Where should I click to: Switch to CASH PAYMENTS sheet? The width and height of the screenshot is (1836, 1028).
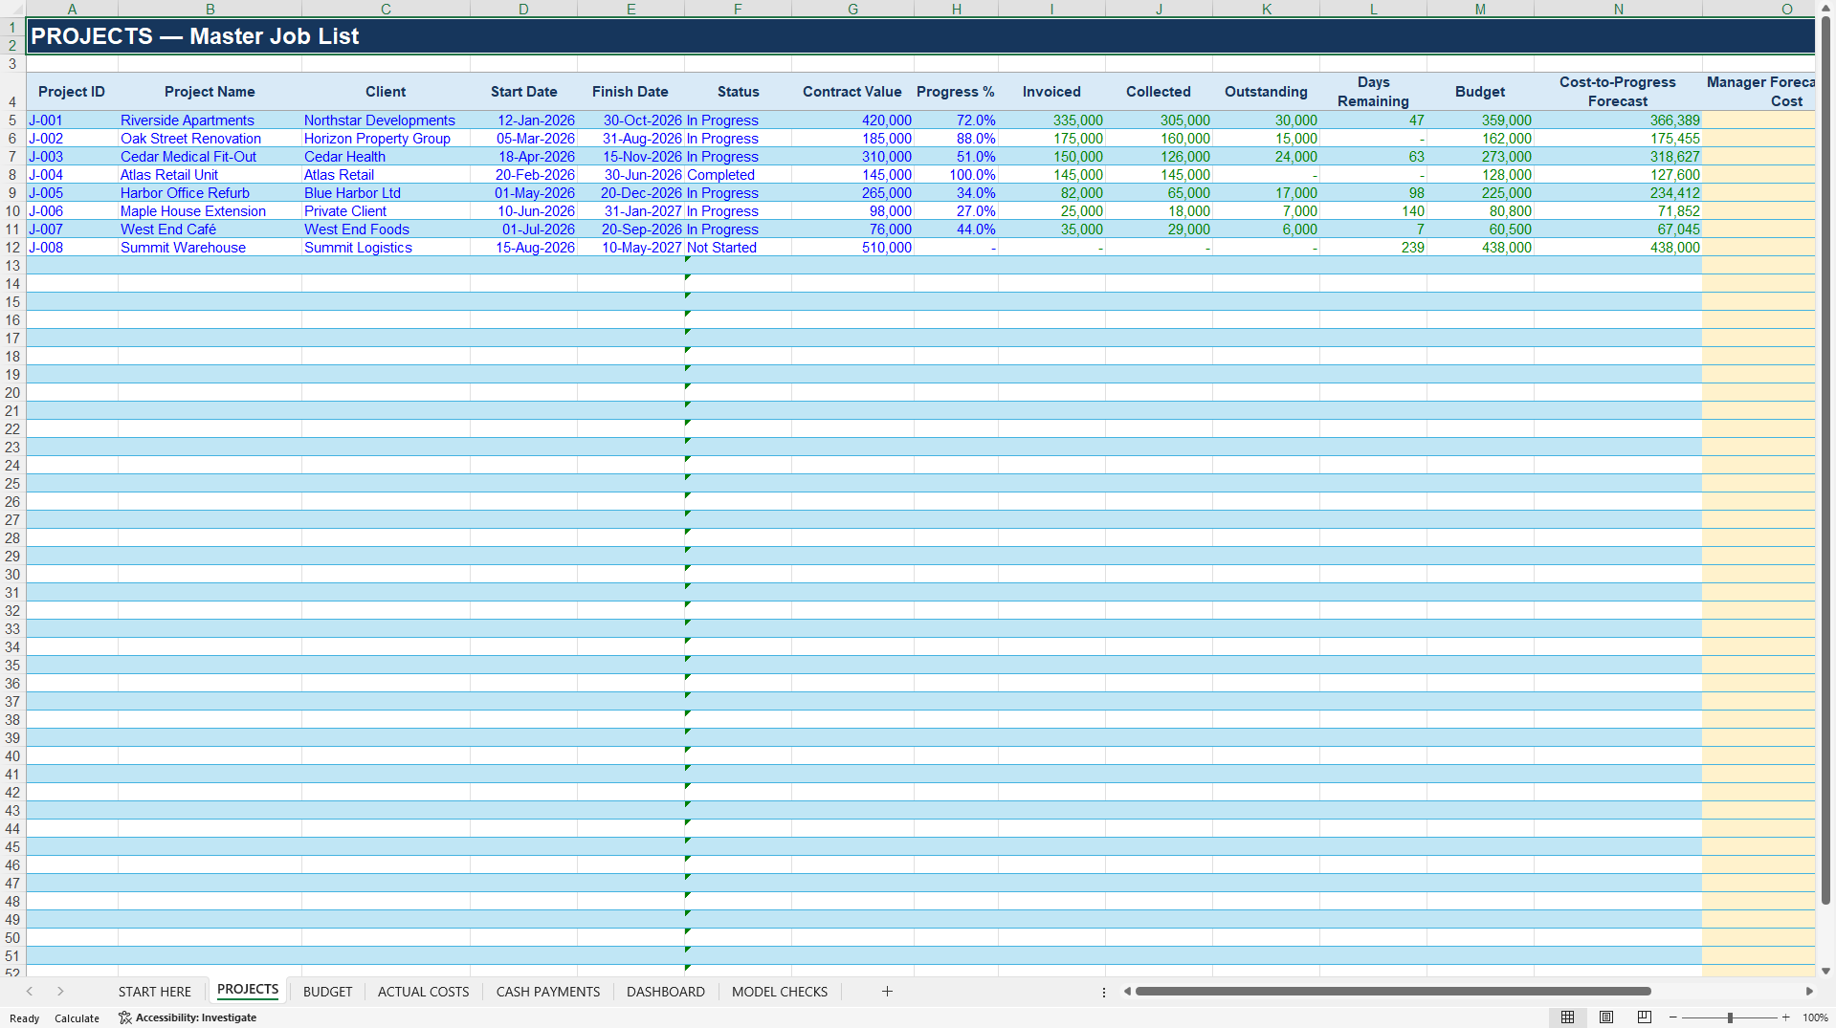pyautogui.click(x=548, y=992)
